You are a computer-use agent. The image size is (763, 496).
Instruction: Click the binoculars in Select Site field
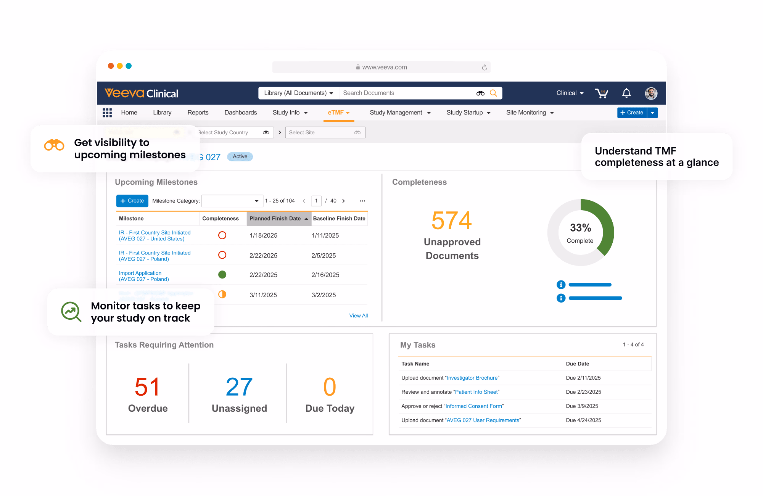point(357,132)
